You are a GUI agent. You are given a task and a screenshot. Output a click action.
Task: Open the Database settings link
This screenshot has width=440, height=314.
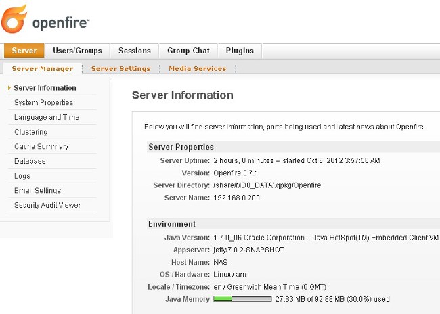click(x=30, y=161)
